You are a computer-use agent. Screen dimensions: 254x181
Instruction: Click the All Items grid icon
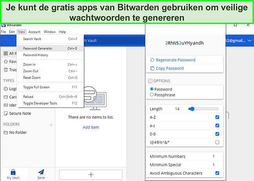click(x=6, y=53)
